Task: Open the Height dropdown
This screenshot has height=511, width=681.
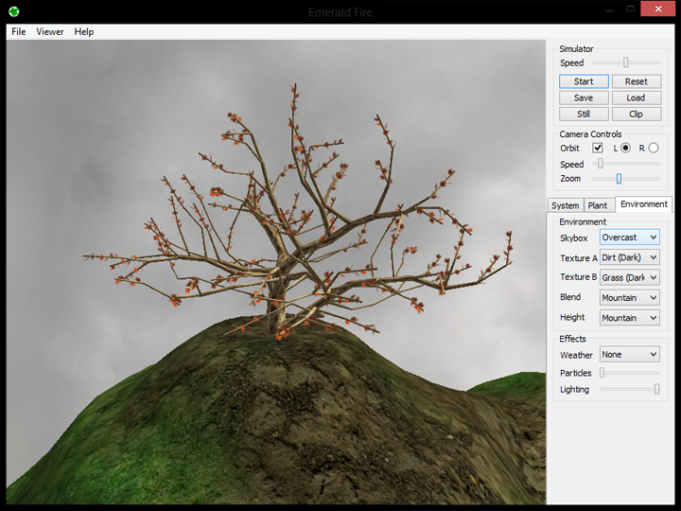Action: click(629, 318)
